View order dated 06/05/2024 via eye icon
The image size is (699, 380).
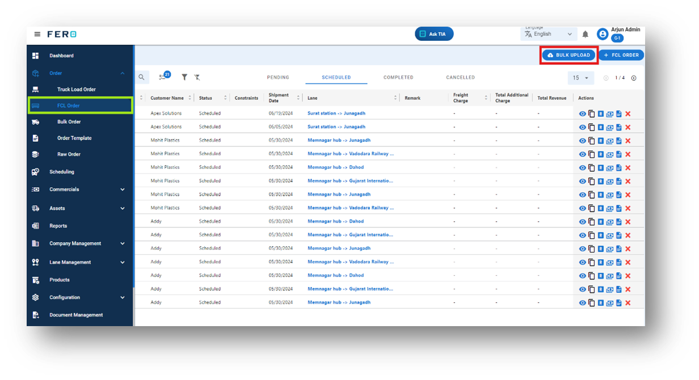[x=582, y=128]
